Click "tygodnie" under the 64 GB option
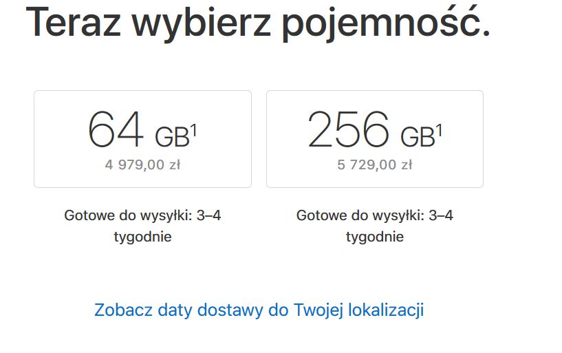The image size is (562, 353). point(142,237)
